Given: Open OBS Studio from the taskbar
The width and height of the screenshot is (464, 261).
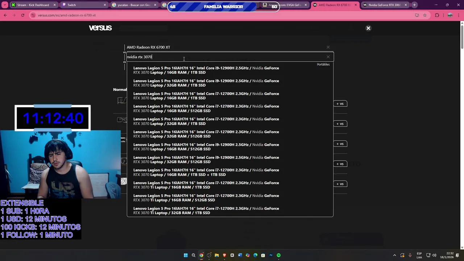Looking at the screenshot, I should [x=209, y=255].
